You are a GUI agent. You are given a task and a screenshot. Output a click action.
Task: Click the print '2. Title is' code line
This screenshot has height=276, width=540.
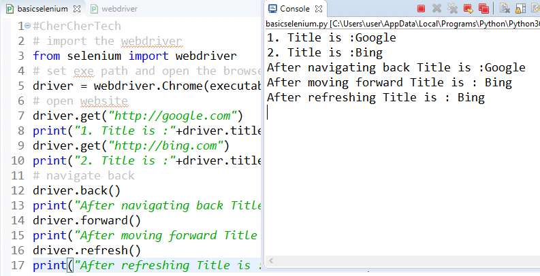coord(146,161)
